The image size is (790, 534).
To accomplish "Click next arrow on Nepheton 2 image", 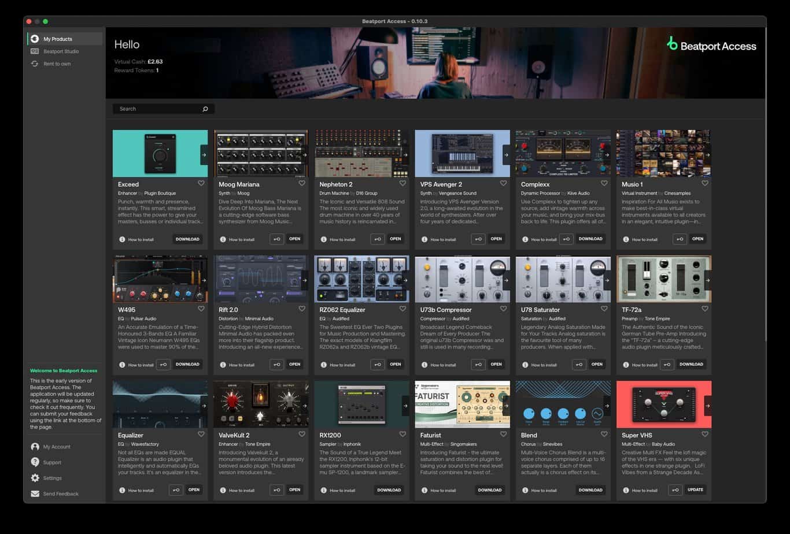I will pos(405,154).
